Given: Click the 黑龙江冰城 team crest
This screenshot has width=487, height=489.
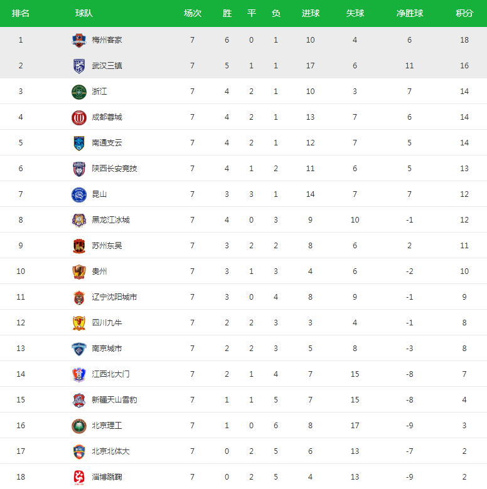Looking at the screenshot, I should (78, 220).
